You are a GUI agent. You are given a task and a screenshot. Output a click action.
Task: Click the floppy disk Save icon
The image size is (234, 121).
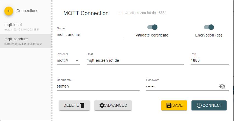click(x=169, y=105)
